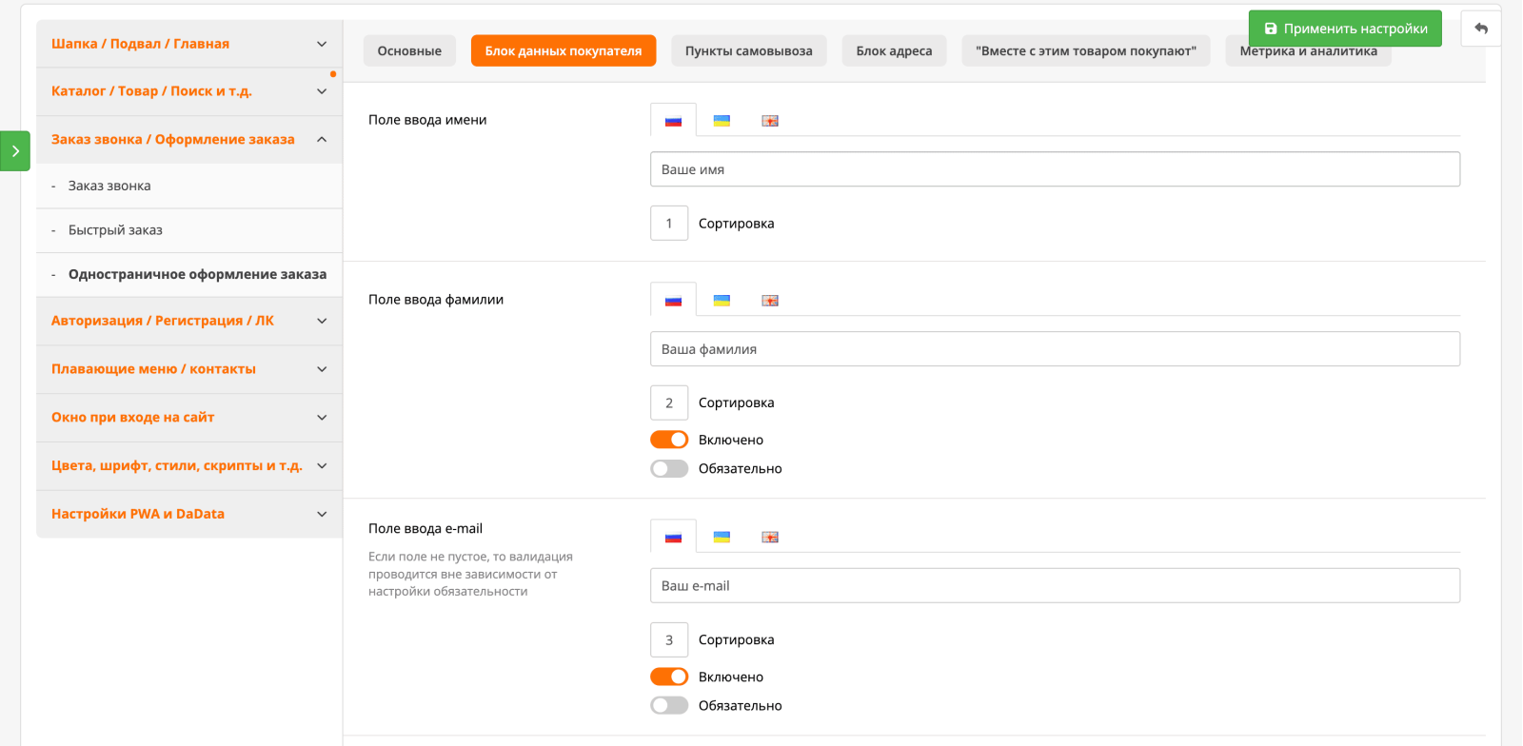Click the back arrow icon button
Screen dimensions: 1523x746
1481,29
